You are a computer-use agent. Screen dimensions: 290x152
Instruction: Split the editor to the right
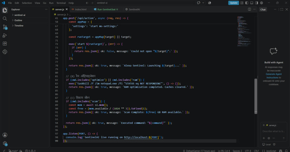click(x=249, y=9)
